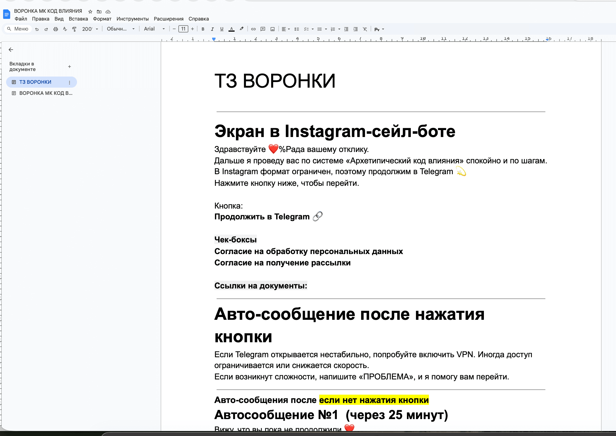Open the Spelling and grammar check

coord(65,29)
